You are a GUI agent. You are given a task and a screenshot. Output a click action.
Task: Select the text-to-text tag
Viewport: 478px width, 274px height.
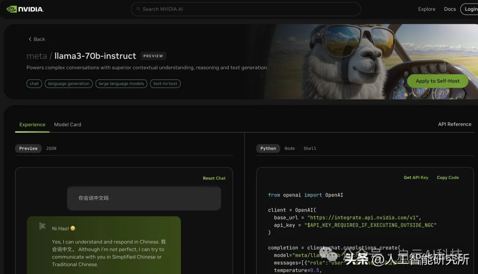coord(165,84)
